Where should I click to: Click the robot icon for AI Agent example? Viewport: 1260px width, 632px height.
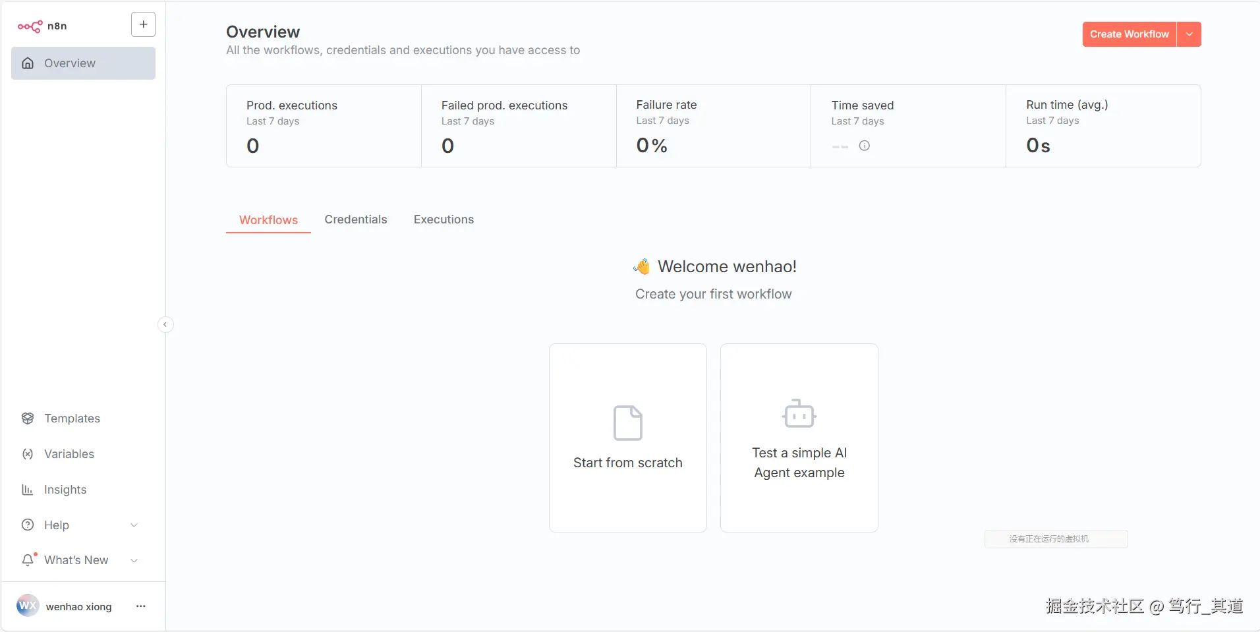click(x=799, y=414)
